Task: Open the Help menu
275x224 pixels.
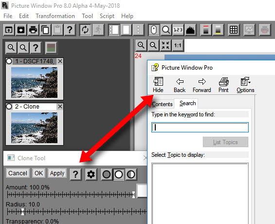Action: (x=127, y=16)
